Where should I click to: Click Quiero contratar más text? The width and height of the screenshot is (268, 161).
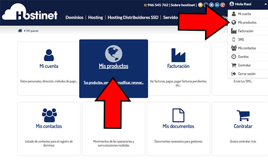[x=243, y=141]
